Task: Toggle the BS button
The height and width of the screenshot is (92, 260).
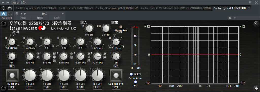Action: (12, 87)
